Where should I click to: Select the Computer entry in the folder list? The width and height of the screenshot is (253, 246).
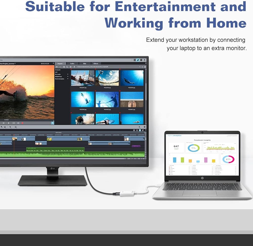coord(58,70)
